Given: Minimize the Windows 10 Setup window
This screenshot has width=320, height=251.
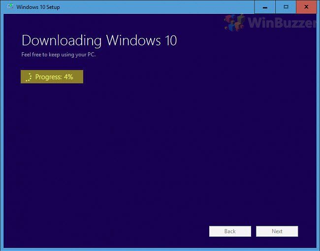Looking at the screenshot, I should pos(265,7).
